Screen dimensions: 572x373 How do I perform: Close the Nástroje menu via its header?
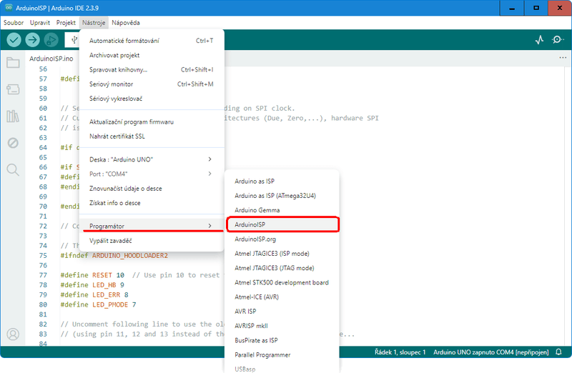(94, 23)
